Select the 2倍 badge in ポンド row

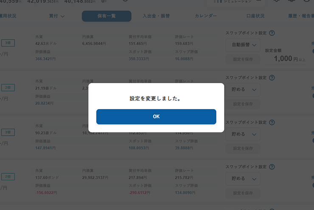[x=8, y=176]
